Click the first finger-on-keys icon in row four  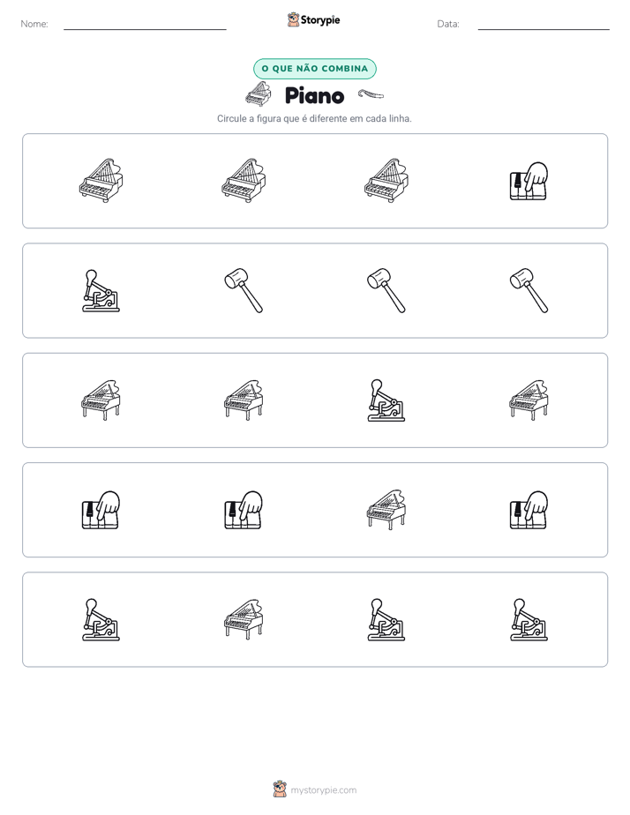[101, 510]
